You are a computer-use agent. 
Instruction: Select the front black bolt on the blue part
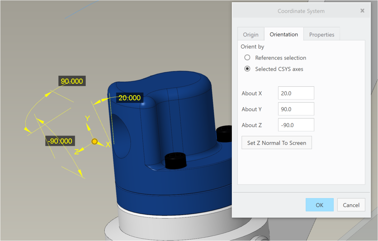175,160
